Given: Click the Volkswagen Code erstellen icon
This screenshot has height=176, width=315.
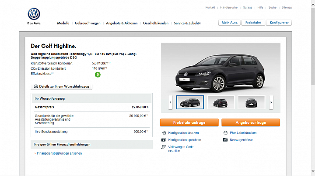Looking at the screenshot, I should 164,147.
